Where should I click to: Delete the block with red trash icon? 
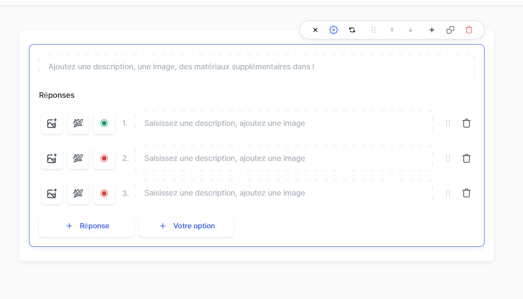coord(469,30)
